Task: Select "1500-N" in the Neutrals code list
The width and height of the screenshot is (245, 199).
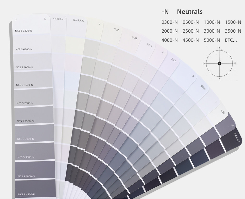Action: [233, 22]
